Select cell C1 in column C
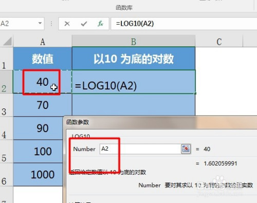Image resolution: width=257 pixels, height=203 pixels. coord(219,59)
